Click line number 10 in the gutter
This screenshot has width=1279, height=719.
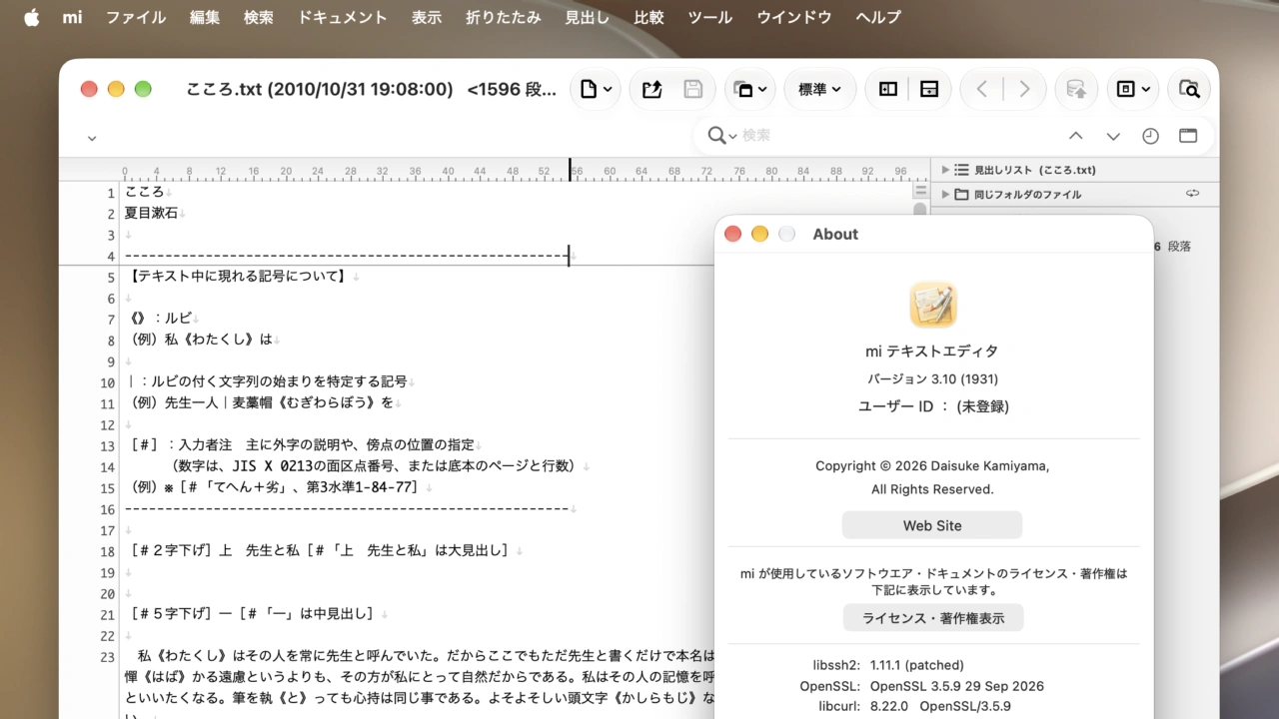coord(107,382)
